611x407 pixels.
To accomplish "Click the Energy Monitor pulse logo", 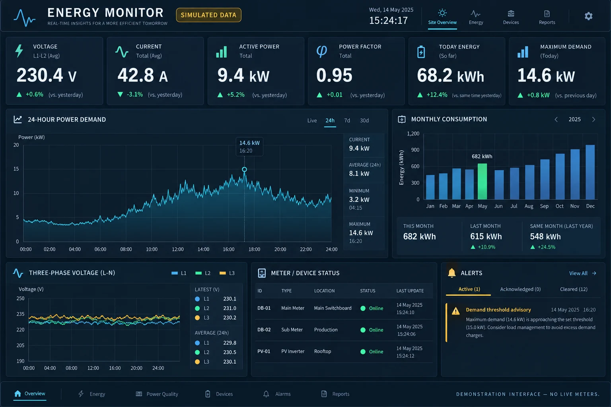I will coord(25,17).
